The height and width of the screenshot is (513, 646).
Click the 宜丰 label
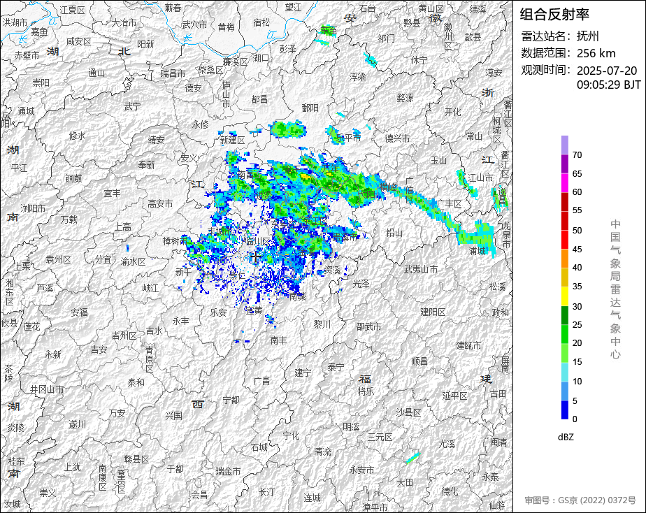(x=112, y=193)
